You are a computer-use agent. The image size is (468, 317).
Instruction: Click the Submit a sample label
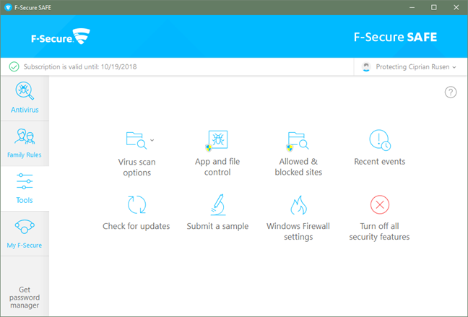217,226
